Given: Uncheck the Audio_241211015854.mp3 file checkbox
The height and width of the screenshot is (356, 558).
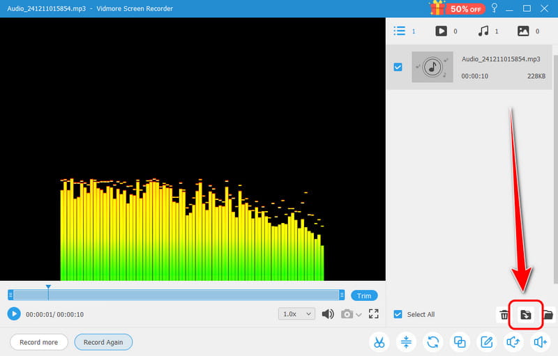Looking at the screenshot, I should pos(398,67).
